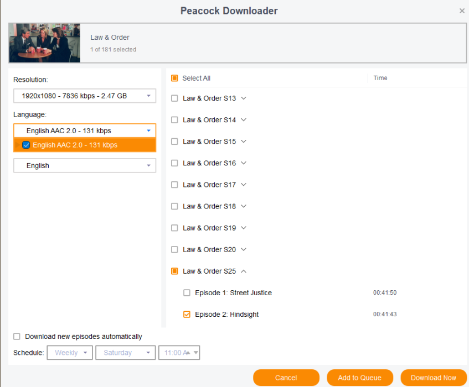Collapse Law & Order S25 chevron
The height and width of the screenshot is (387, 469).
coord(244,271)
